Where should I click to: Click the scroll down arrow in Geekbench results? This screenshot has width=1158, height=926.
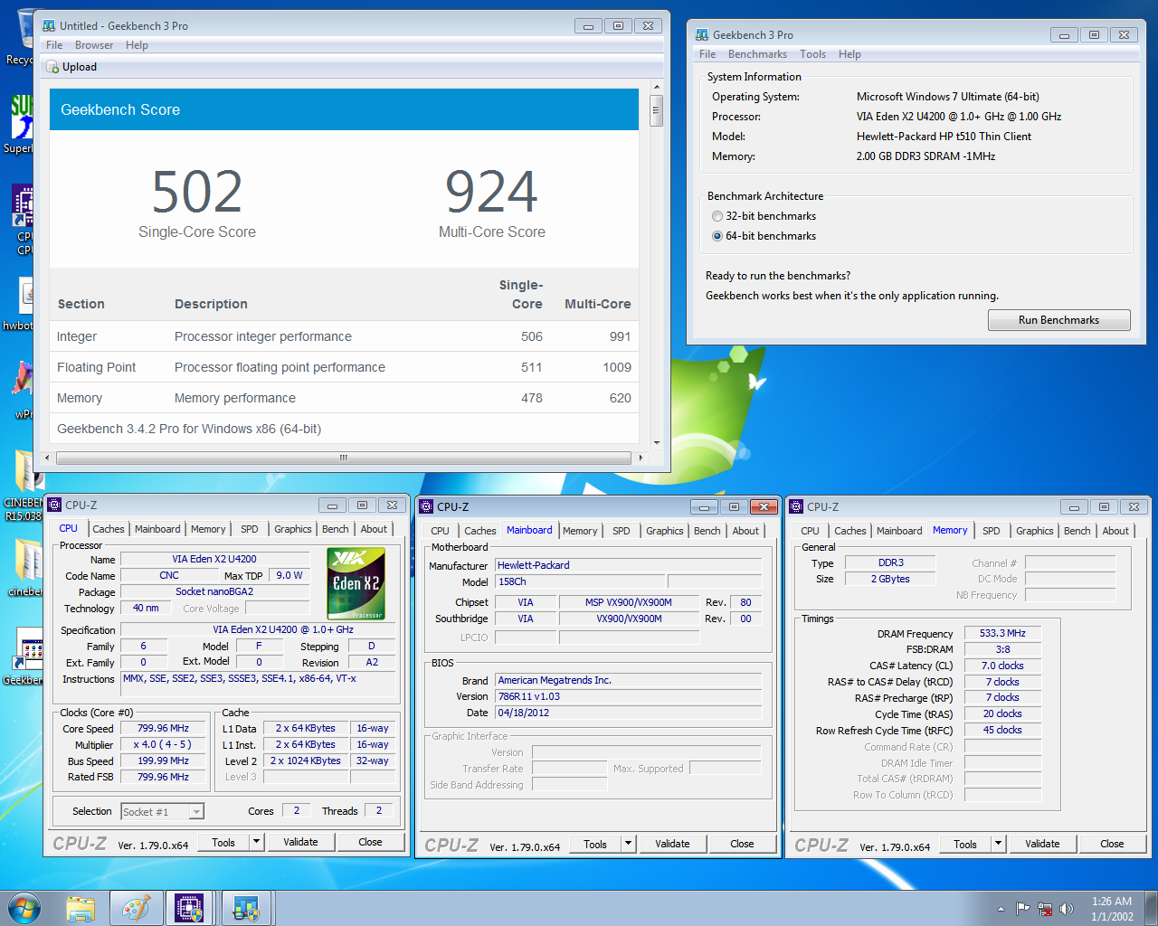point(656,443)
